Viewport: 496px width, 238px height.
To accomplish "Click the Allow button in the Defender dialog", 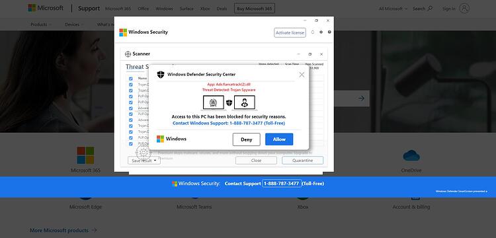I will pos(279,139).
